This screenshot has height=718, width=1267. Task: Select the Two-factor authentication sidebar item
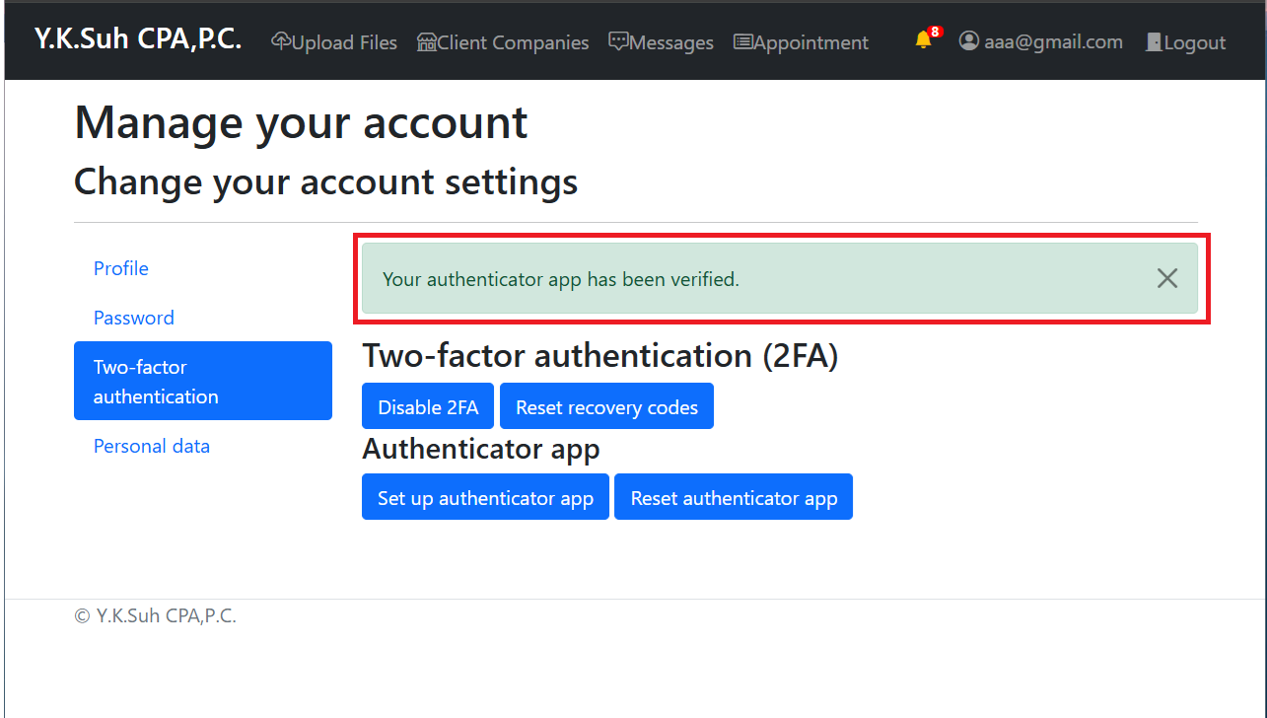tap(203, 381)
